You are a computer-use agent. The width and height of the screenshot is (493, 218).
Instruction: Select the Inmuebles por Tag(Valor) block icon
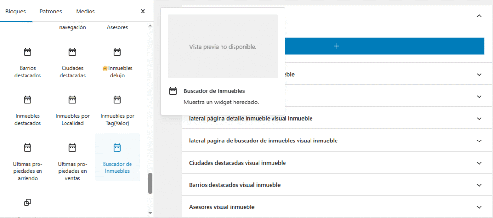pos(117,100)
